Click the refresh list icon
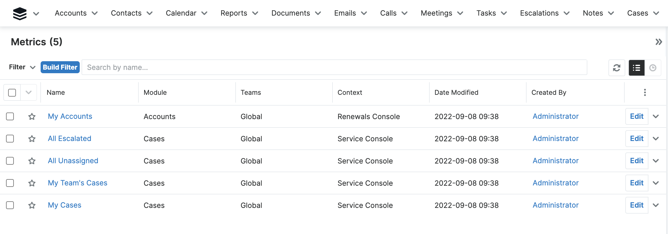Image resolution: width=668 pixels, height=234 pixels. (x=617, y=68)
